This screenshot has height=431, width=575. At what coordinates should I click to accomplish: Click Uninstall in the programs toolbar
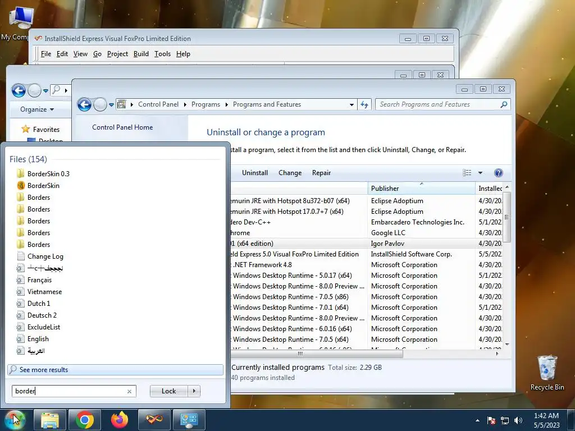click(x=255, y=173)
